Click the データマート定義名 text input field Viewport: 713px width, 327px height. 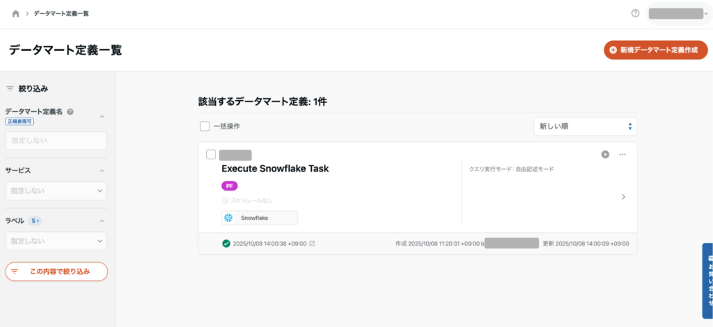[56, 141]
